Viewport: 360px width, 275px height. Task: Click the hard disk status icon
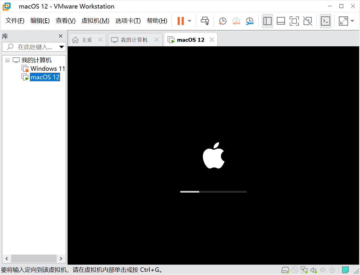(285, 270)
